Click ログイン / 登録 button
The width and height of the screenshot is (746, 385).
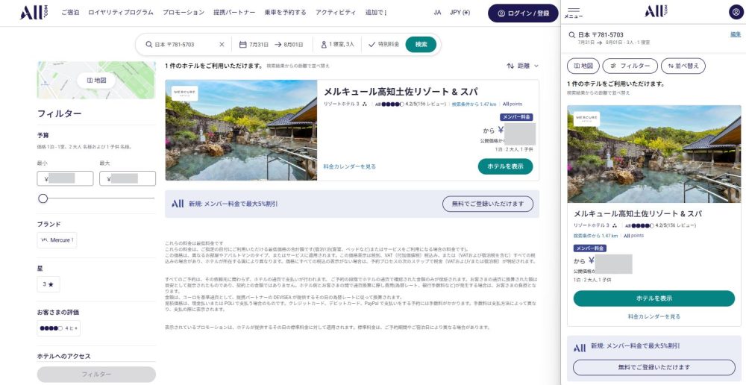(x=523, y=13)
